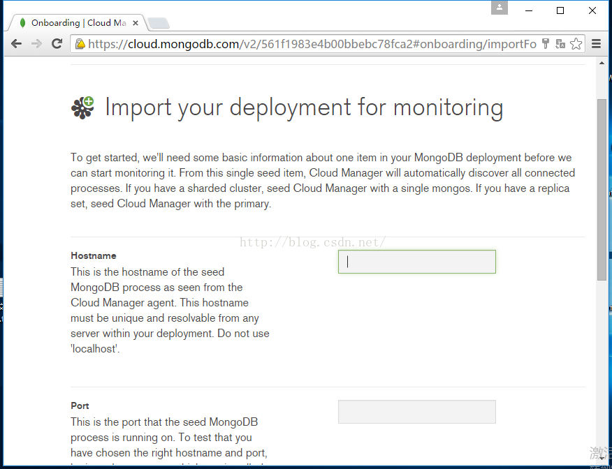Click the address bar URL

pos(312,44)
